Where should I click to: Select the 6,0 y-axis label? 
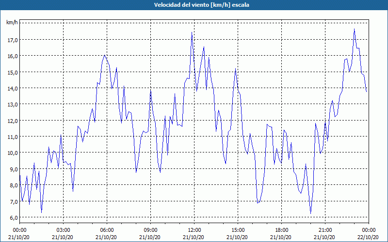(x=14, y=217)
